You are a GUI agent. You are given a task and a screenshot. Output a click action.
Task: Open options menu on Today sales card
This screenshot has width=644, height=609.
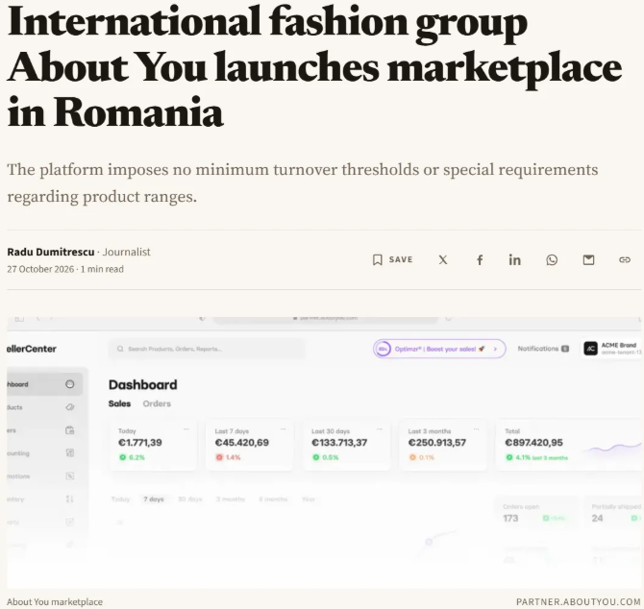[x=186, y=429]
